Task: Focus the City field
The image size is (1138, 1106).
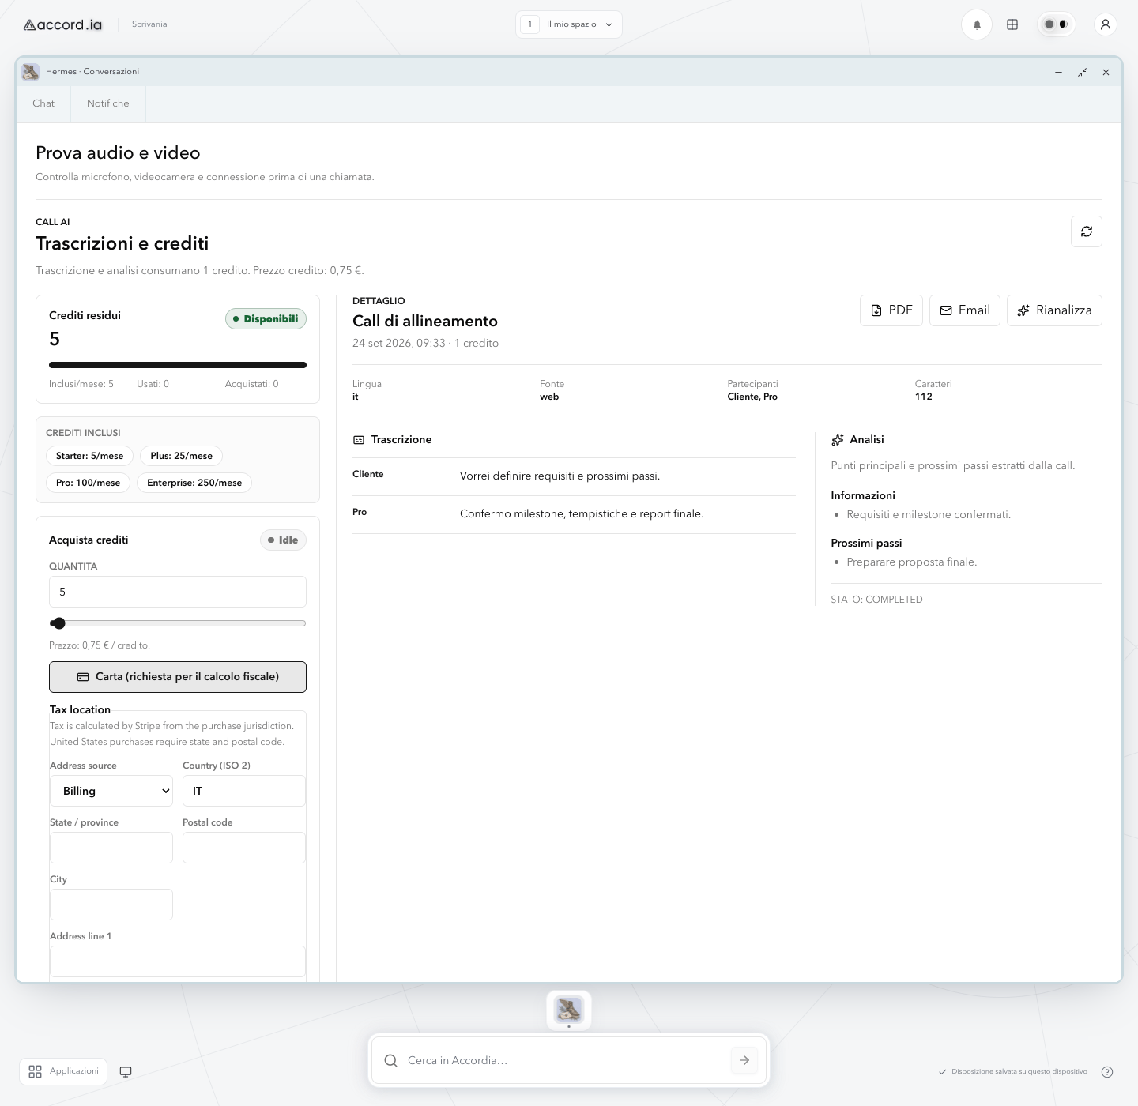Action: [111, 905]
